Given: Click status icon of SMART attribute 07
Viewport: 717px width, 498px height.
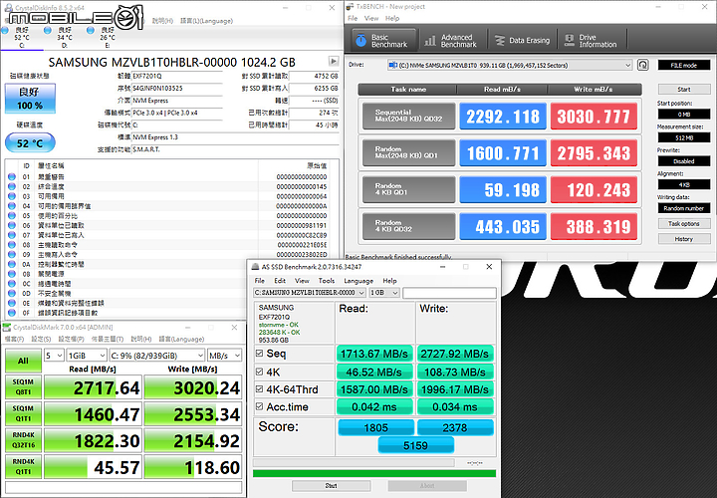Looking at the screenshot, I should pos(12,235).
